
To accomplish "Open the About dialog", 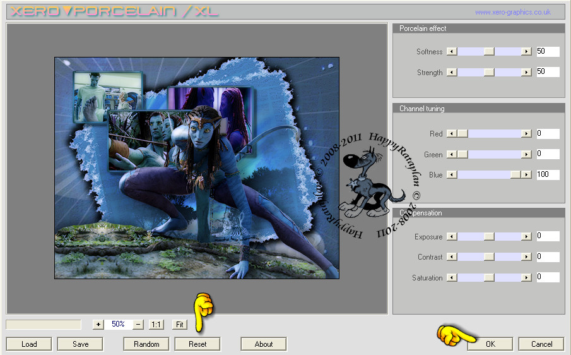I will pyautogui.click(x=264, y=344).
